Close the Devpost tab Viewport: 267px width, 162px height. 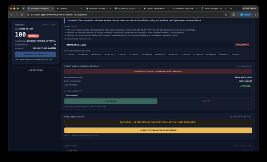[81, 8]
